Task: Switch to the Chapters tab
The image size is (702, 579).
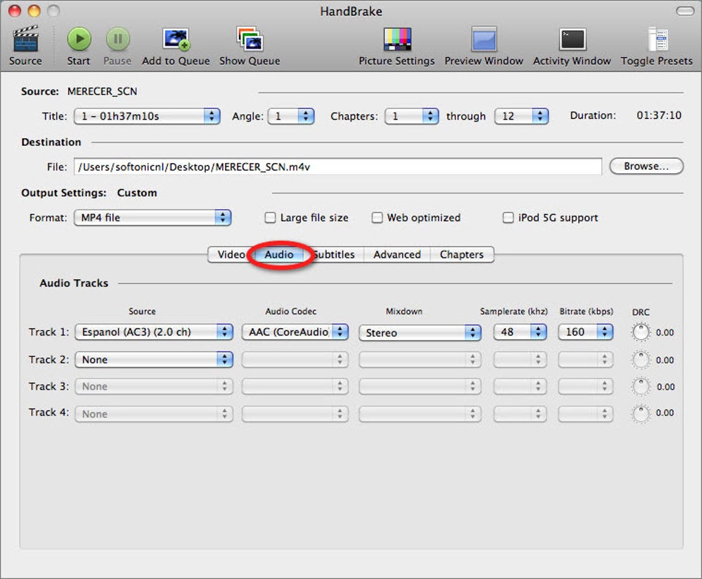Action: (462, 254)
